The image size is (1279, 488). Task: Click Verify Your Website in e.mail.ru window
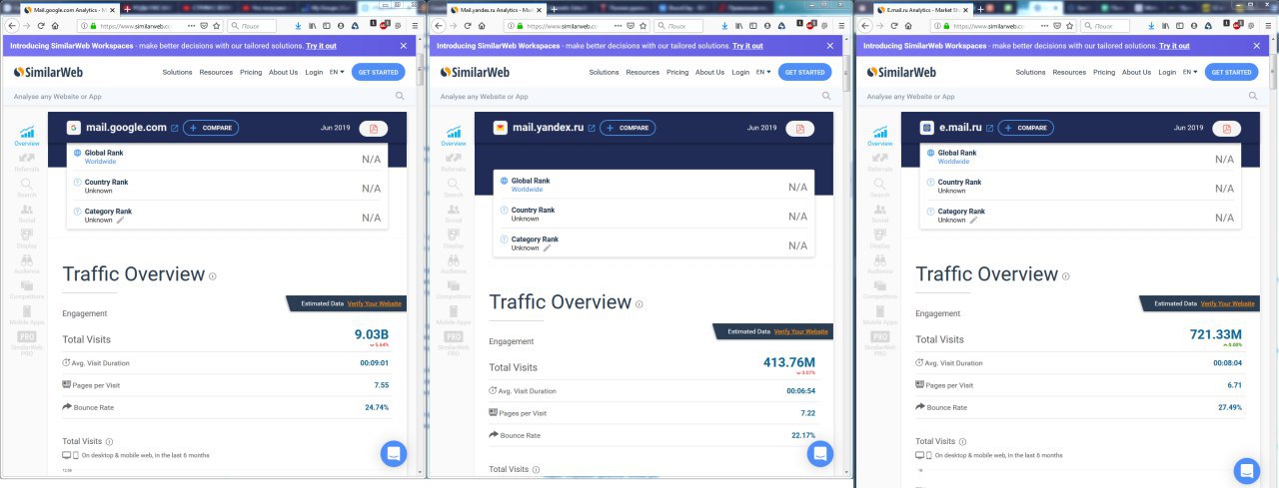(1228, 303)
